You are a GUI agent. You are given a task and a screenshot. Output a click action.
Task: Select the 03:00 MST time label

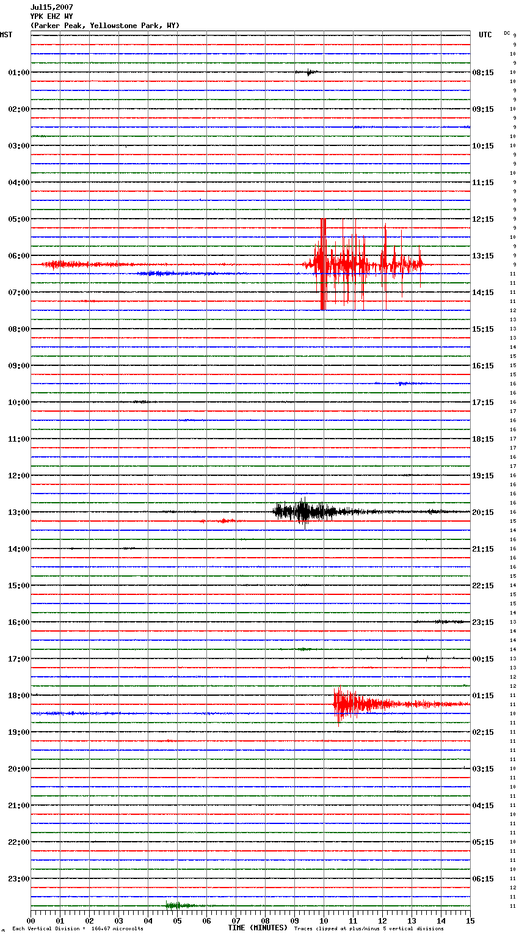19,146
